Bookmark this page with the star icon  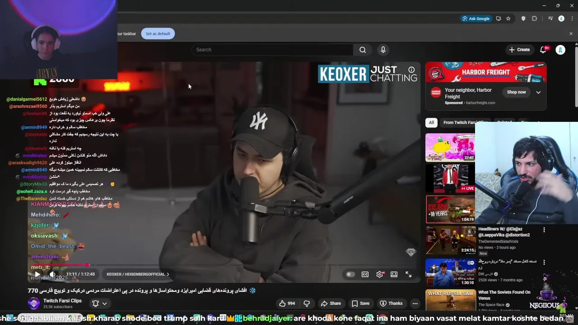[x=508, y=19]
